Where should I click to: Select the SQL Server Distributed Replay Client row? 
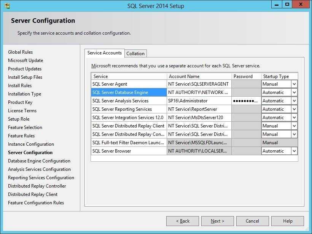point(129,126)
